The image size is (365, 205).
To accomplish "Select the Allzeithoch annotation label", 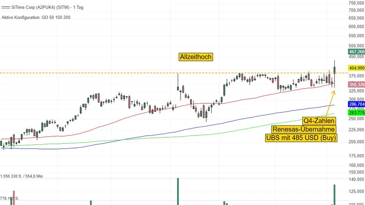I will pos(195,57).
